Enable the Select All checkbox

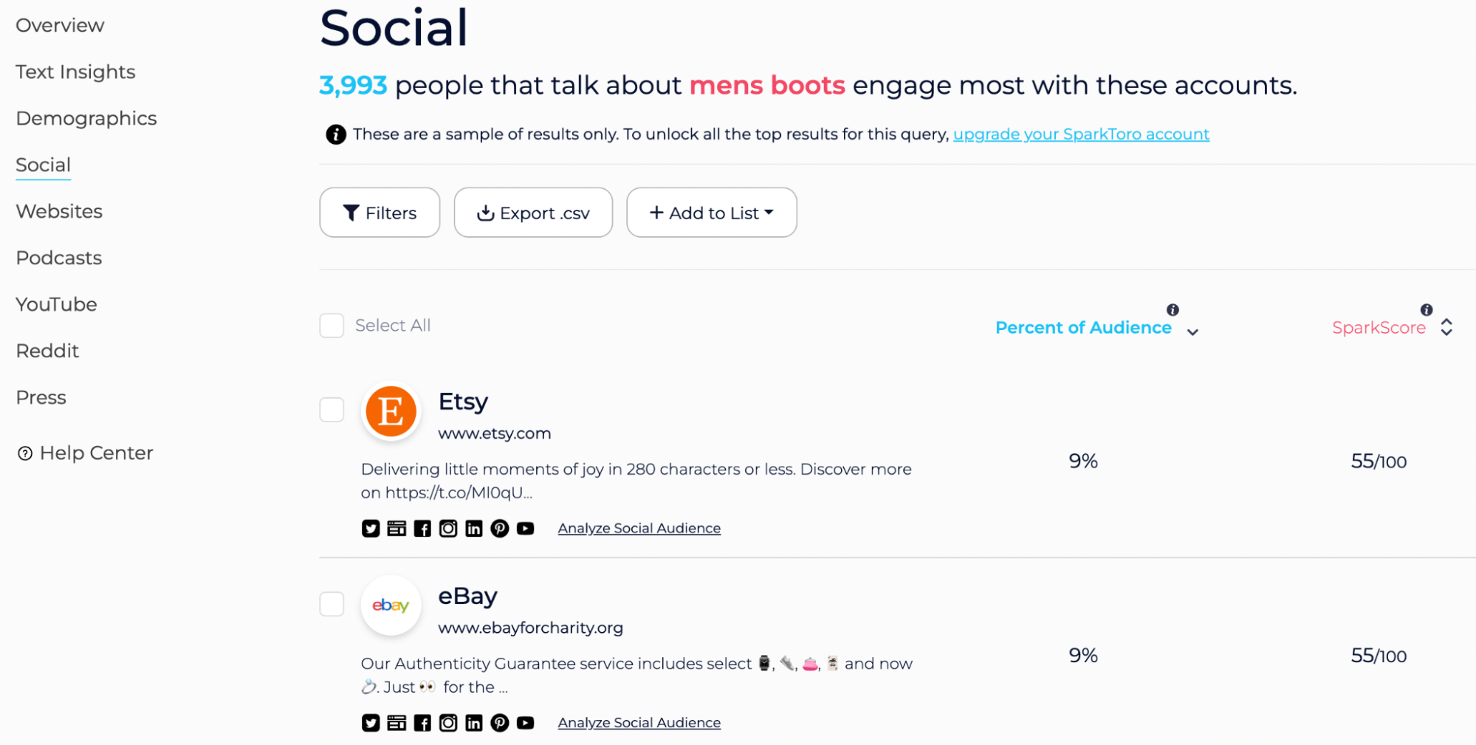point(332,325)
